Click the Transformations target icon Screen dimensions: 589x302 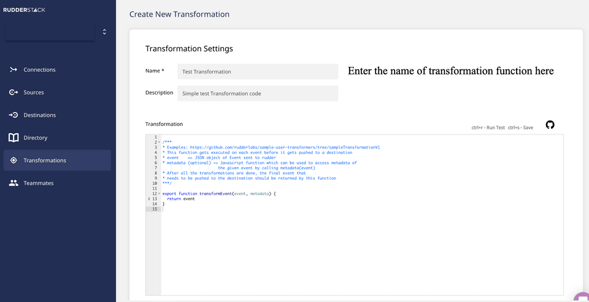tap(13, 160)
